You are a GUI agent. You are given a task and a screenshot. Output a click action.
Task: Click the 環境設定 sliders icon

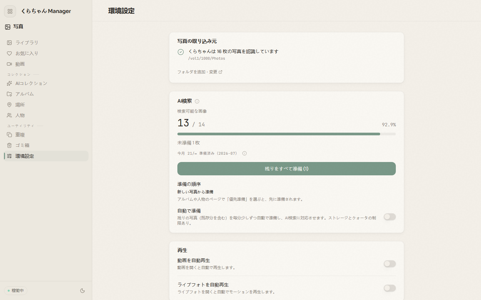point(9,156)
